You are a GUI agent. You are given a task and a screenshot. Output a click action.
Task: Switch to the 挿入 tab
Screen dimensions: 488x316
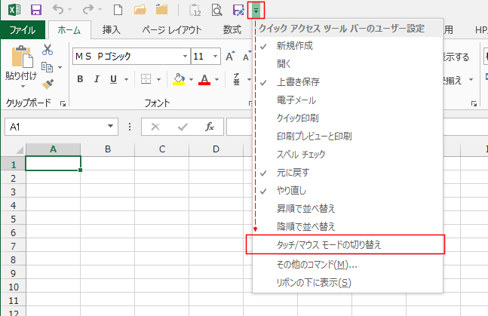(111, 30)
